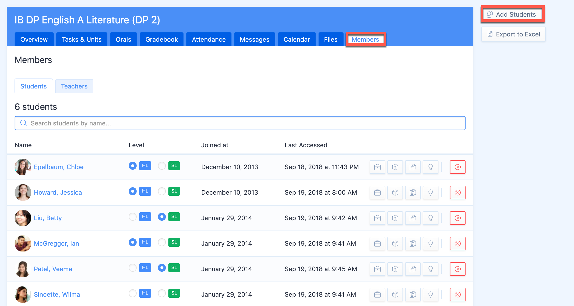
Task: Open the briefcase icon for McGreggor, Ian
Action: click(x=377, y=244)
